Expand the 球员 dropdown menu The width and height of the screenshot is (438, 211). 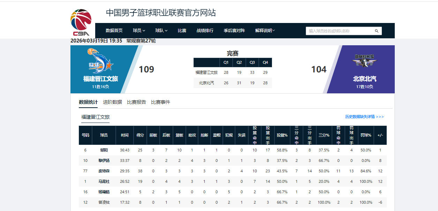139,31
